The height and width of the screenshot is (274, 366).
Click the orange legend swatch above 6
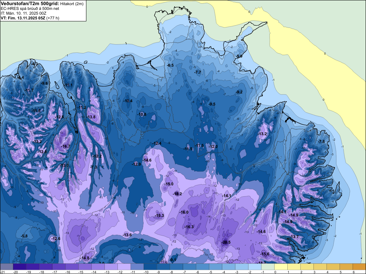pyautogui.click(x=359, y=267)
